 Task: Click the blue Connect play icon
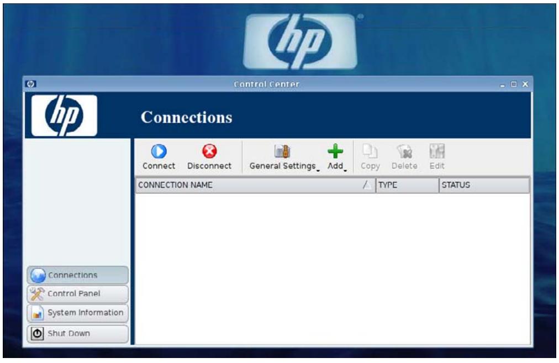pos(159,151)
